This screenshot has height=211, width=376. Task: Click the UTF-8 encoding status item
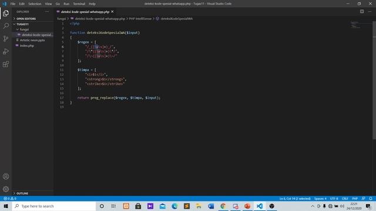pos(334,199)
